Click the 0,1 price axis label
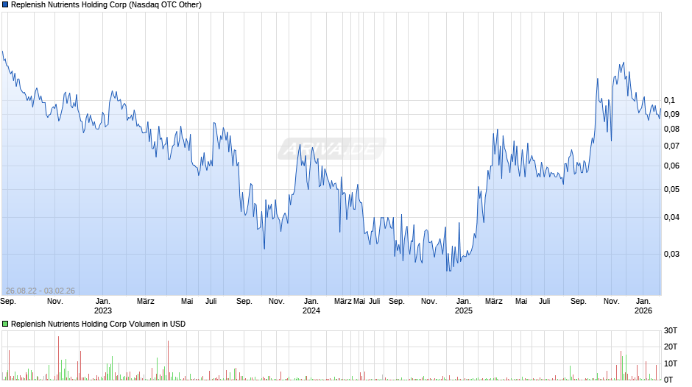Image resolution: width=692 pixels, height=387 pixels. point(669,100)
